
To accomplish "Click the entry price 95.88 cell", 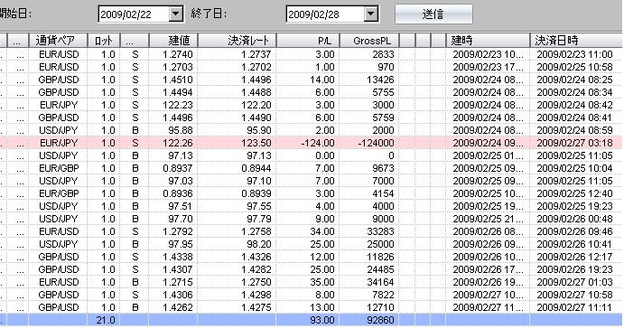I will click(181, 130).
